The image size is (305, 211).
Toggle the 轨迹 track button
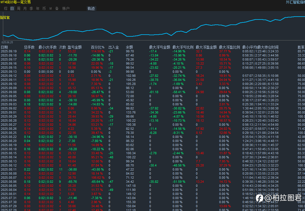click(91, 8)
